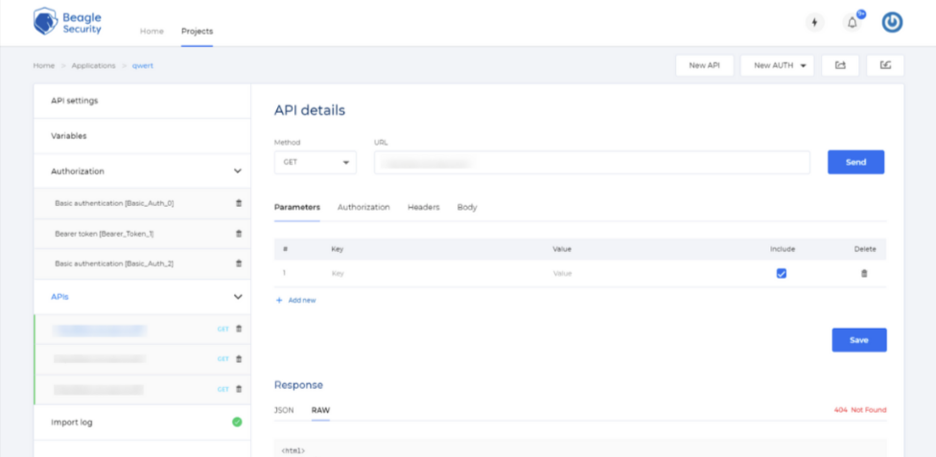Click the Save button

click(x=858, y=340)
